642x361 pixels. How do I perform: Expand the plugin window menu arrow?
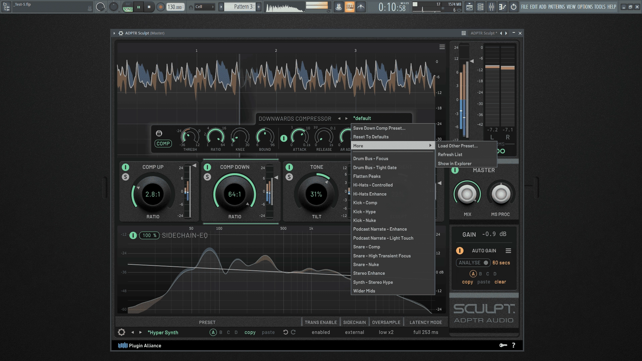point(114,33)
